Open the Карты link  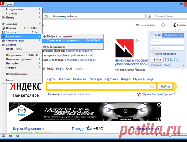pos(51,79)
